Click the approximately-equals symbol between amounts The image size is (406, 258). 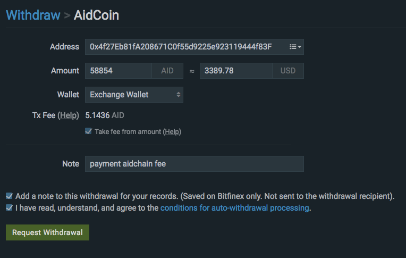(x=192, y=71)
